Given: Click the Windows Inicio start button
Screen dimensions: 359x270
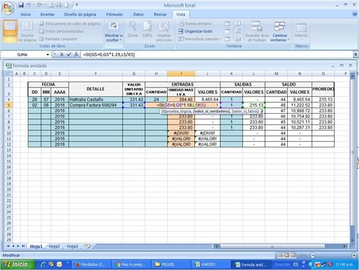Looking at the screenshot, I should tap(18, 265).
